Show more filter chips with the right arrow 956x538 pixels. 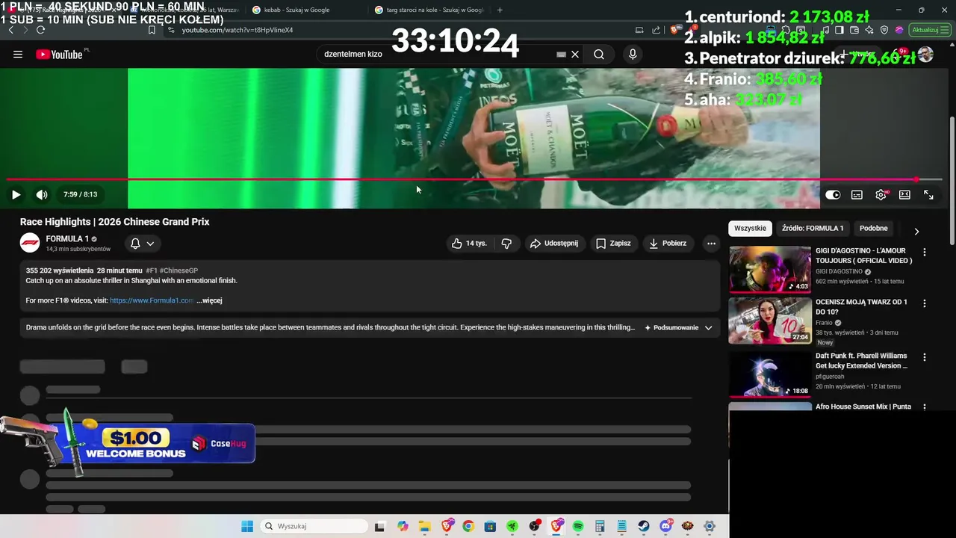[916, 231]
